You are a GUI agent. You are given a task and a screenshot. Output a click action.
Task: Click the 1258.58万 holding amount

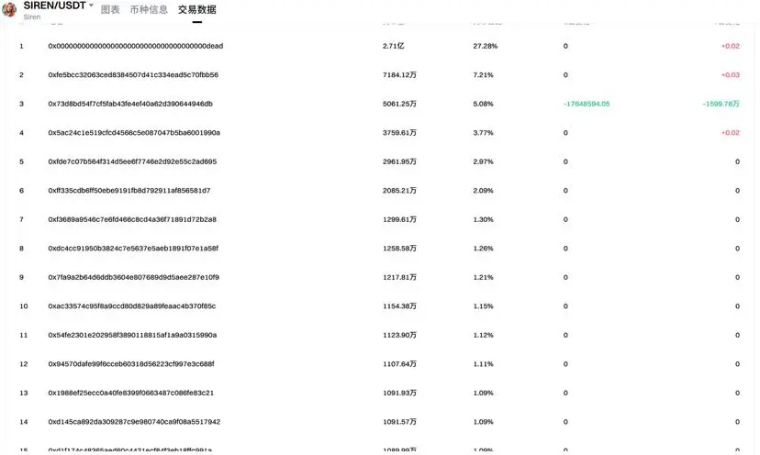(x=399, y=248)
